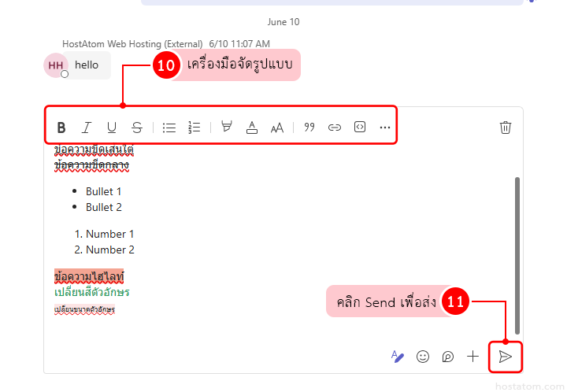
Task: Open the Loop components icon
Action: click(448, 357)
